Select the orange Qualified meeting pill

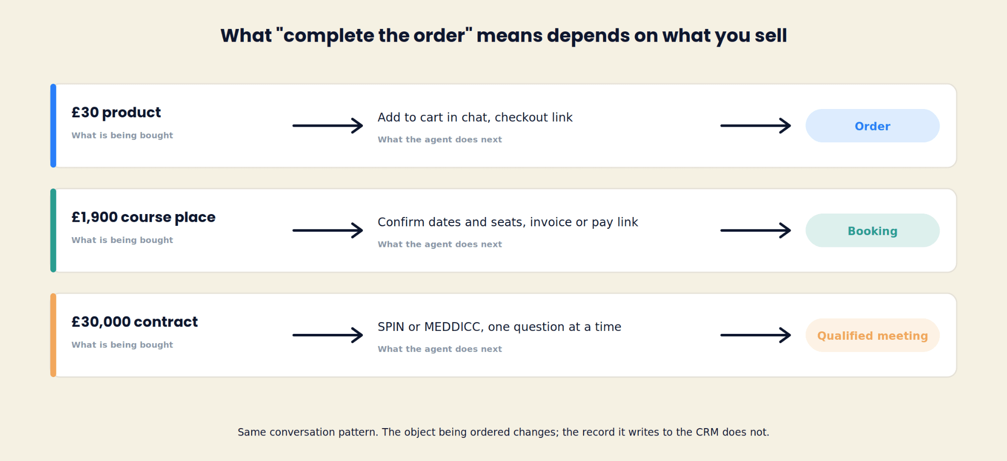click(872, 335)
